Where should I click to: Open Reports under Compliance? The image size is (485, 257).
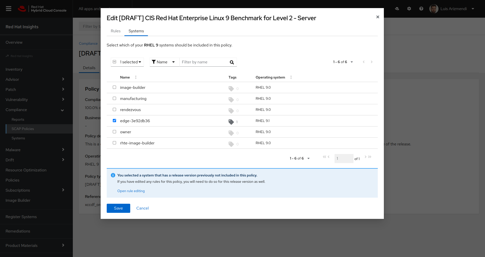(x=18, y=119)
